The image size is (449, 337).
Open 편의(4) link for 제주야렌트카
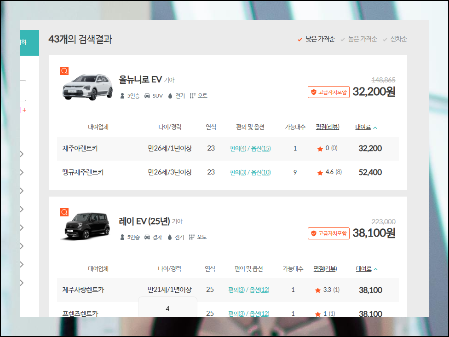(x=238, y=148)
